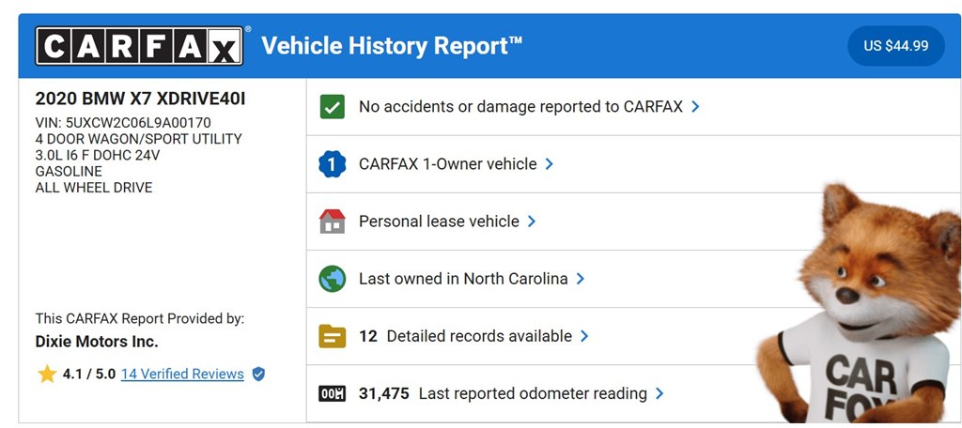Click the 2020 BMW X7 XDRIVE40I title

coord(140,99)
